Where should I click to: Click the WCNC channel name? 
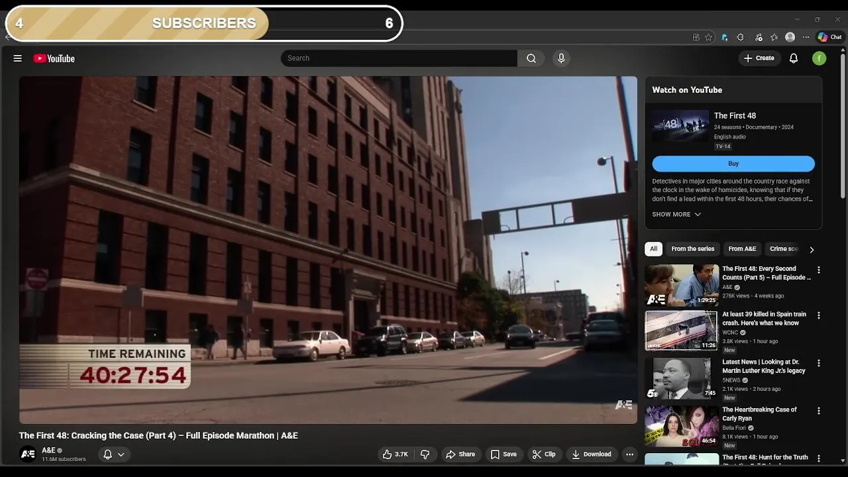pyautogui.click(x=730, y=333)
